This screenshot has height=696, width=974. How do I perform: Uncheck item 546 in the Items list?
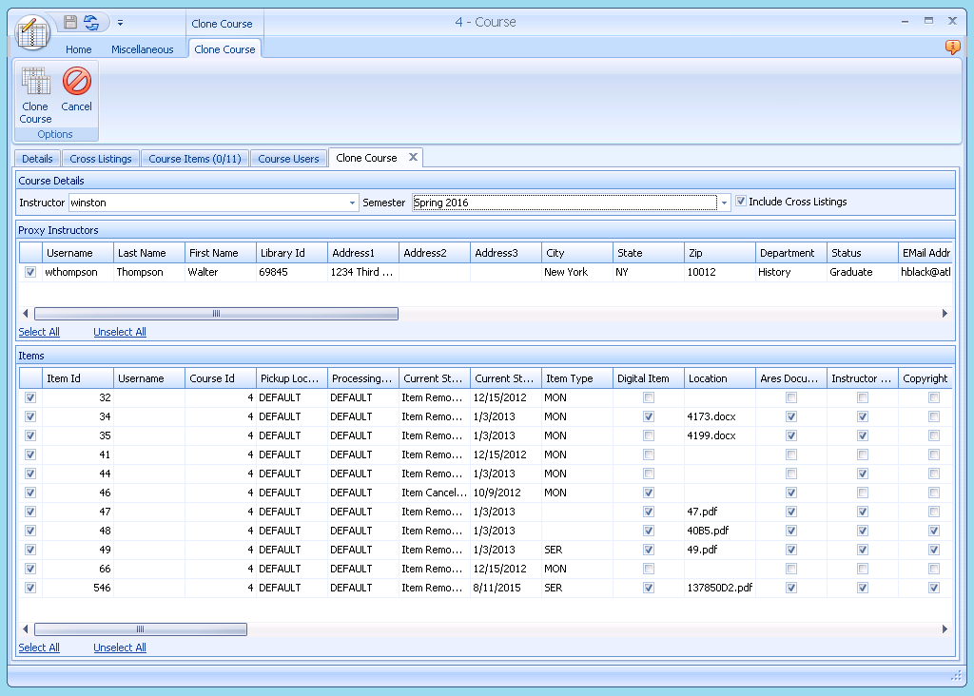(29, 588)
